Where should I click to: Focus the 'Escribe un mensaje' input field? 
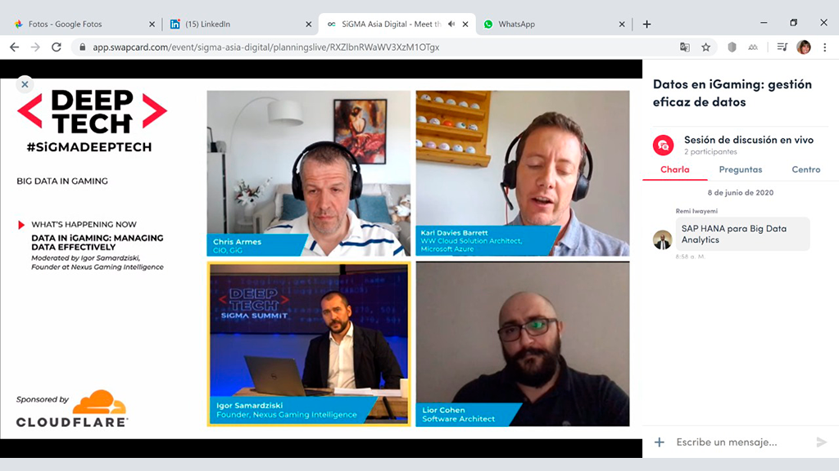pos(737,442)
